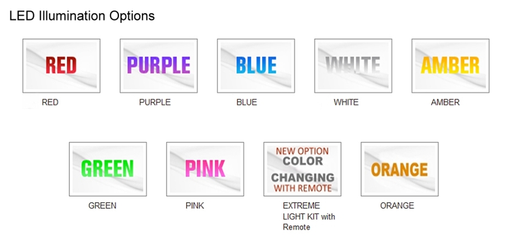Click the PURPLE caption text
The height and width of the screenshot is (249, 518).
[x=155, y=103]
